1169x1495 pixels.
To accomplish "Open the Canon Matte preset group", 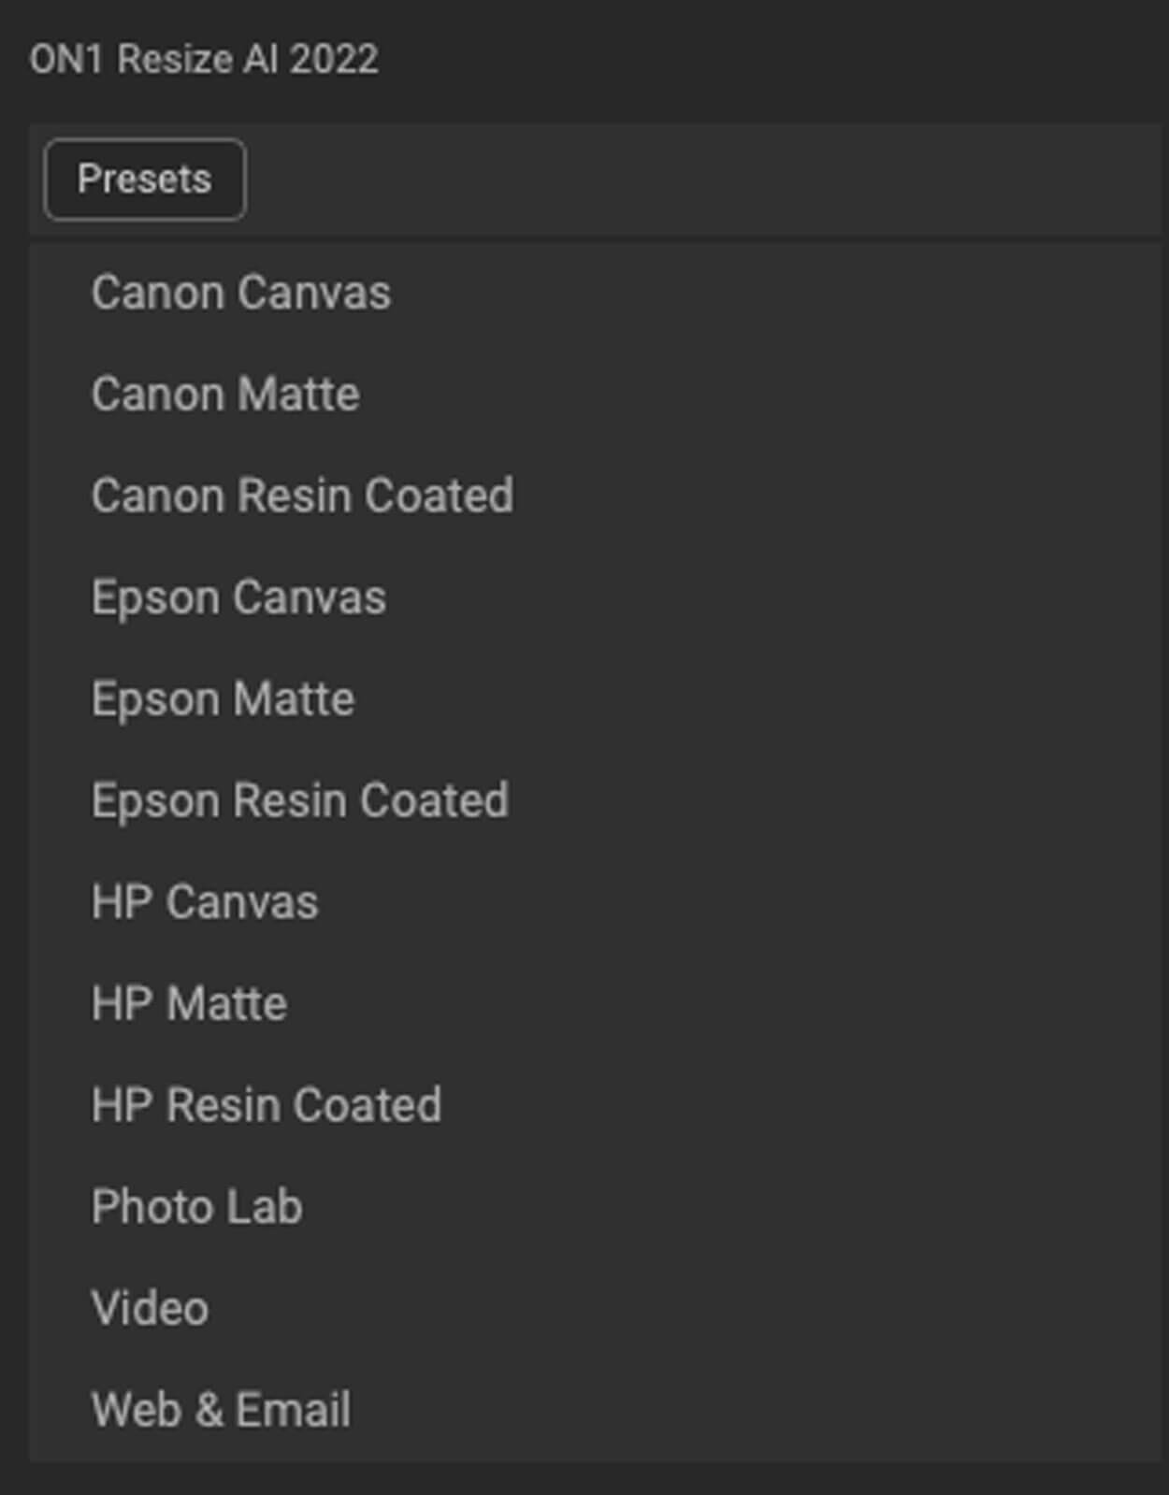I will tap(225, 395).
